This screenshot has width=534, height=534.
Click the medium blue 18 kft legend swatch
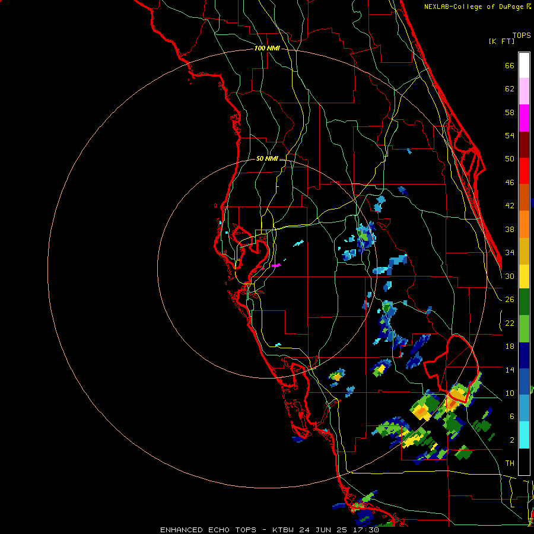pyautogui.click(x=524, y=382)
